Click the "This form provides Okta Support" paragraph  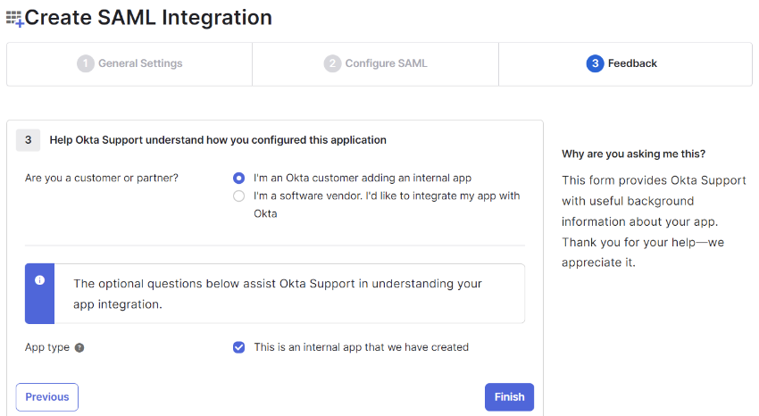click(654, 221)
